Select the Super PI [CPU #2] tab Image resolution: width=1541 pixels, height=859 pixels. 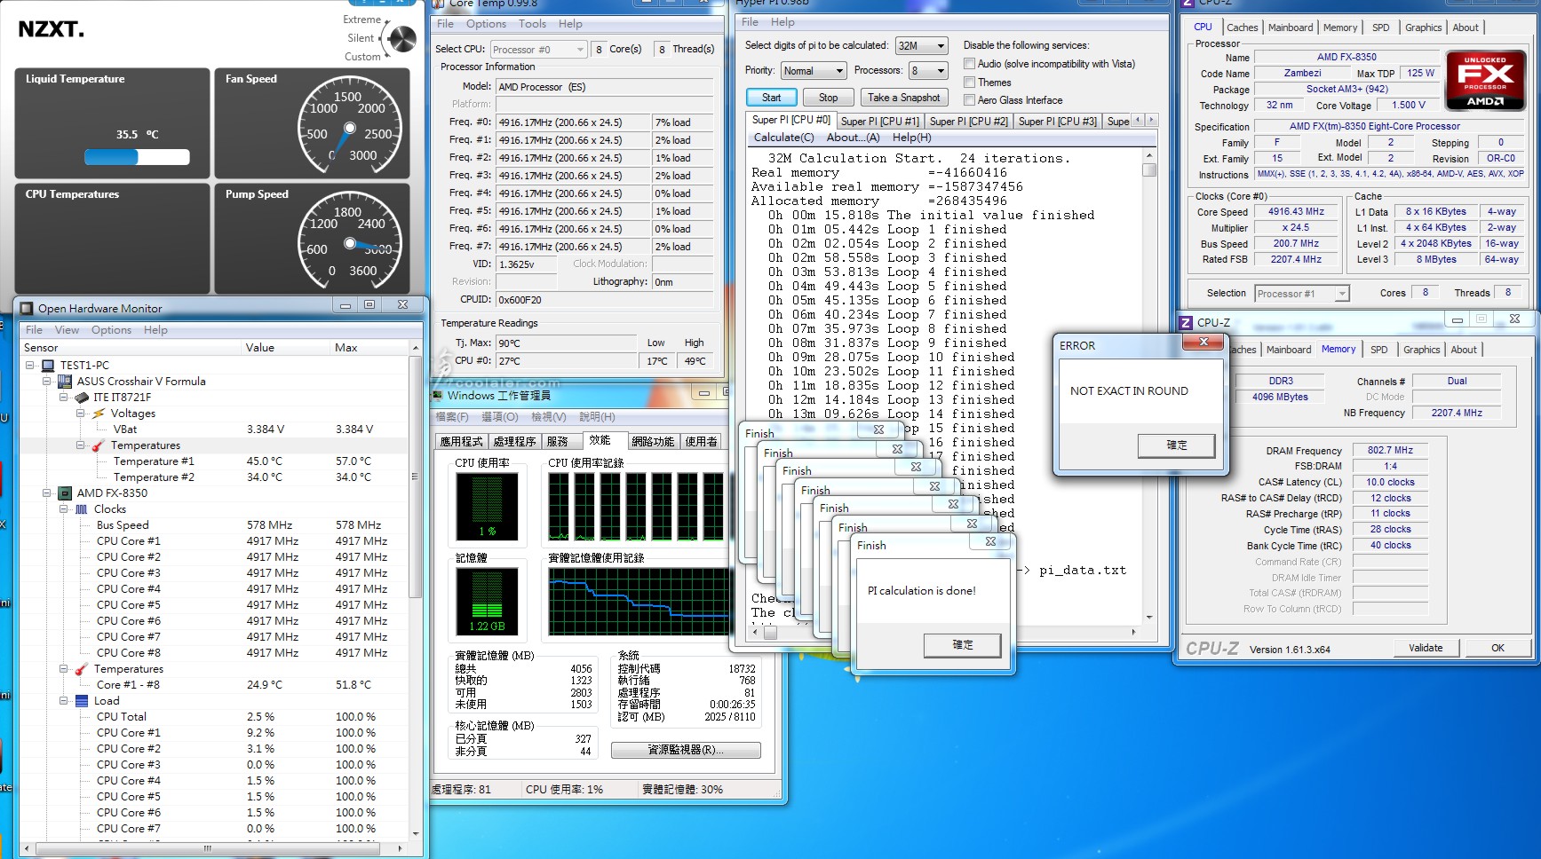[968, 121]
